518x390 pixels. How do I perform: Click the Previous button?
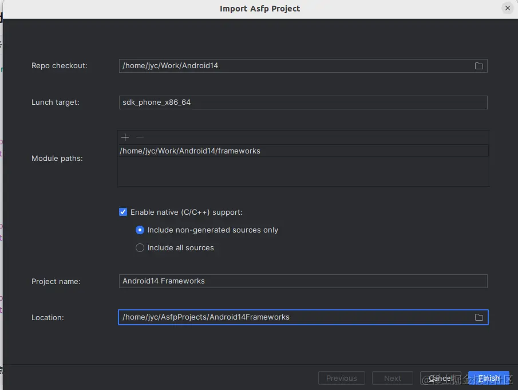tap(341, 378)
